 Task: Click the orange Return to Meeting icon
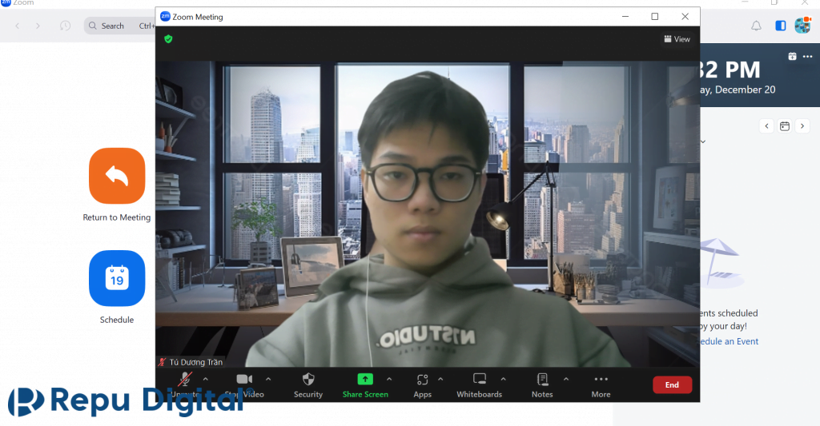117,176
